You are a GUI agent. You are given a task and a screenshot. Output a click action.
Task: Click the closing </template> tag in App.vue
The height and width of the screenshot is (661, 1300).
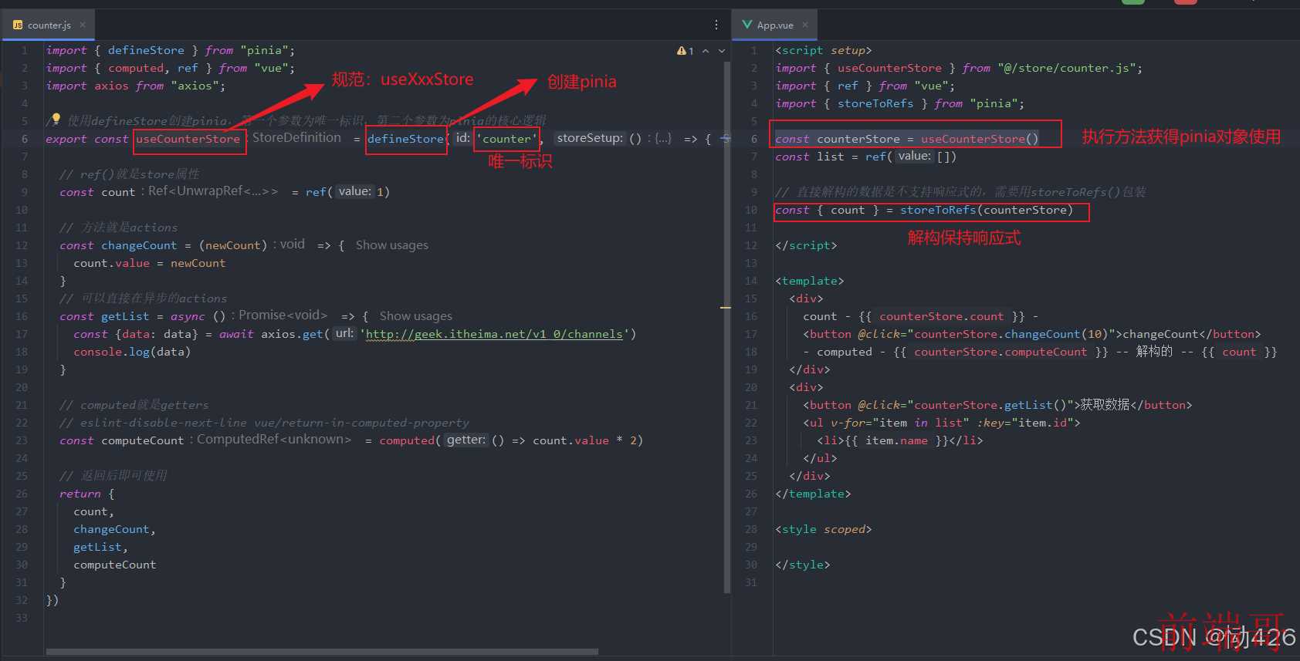[x=813, y=494]
